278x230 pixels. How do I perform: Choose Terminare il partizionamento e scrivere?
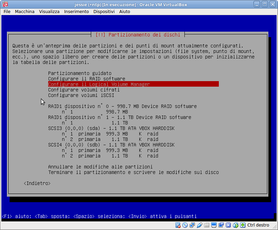tap(133, 172)
